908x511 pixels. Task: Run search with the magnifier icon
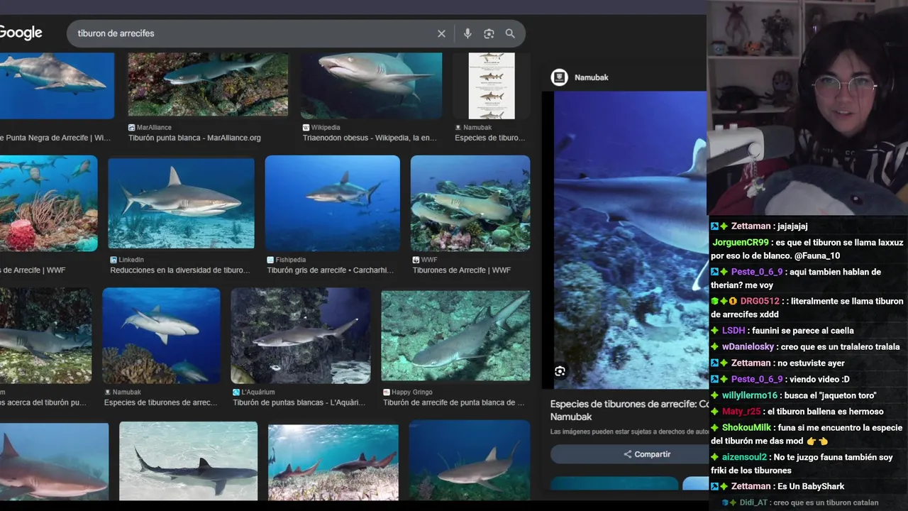pos(510,33)
